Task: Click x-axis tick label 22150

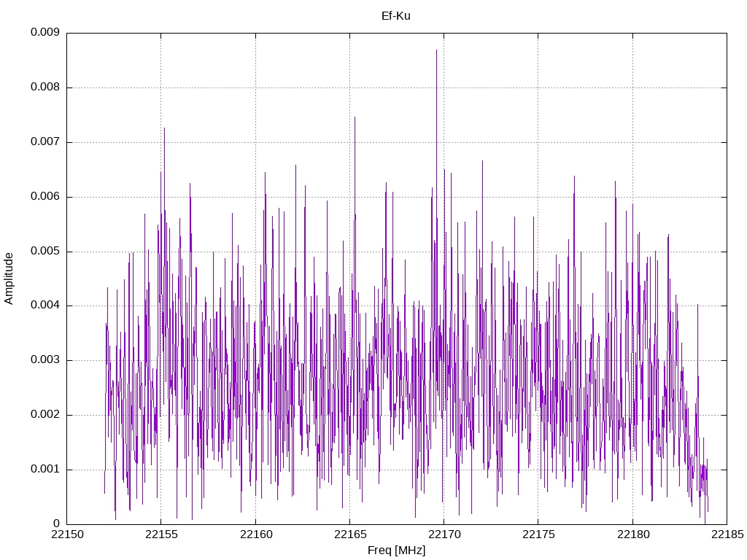Action: [67, 534]
